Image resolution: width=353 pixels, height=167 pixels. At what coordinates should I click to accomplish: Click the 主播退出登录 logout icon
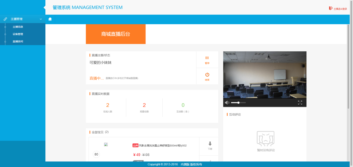pos(331,8)
